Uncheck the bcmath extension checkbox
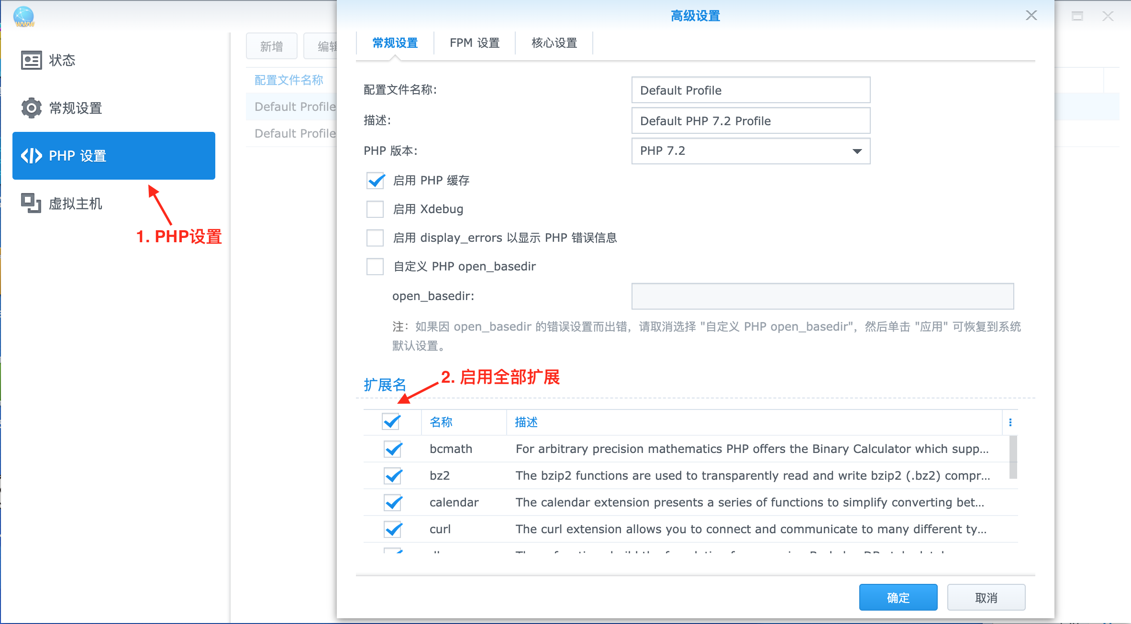Image resolution: width=1131 pixels, height=624 pixels. [x=393, y=449]
